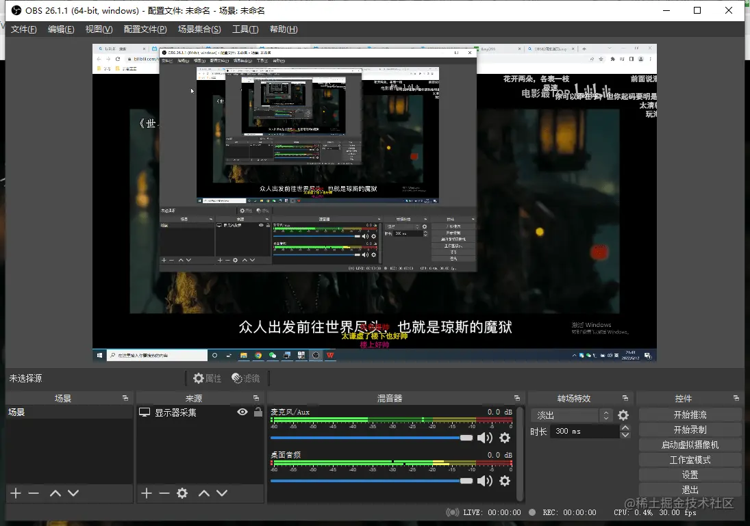Open the 淡出 transition dropdown
750x526 pixels.
571,415
